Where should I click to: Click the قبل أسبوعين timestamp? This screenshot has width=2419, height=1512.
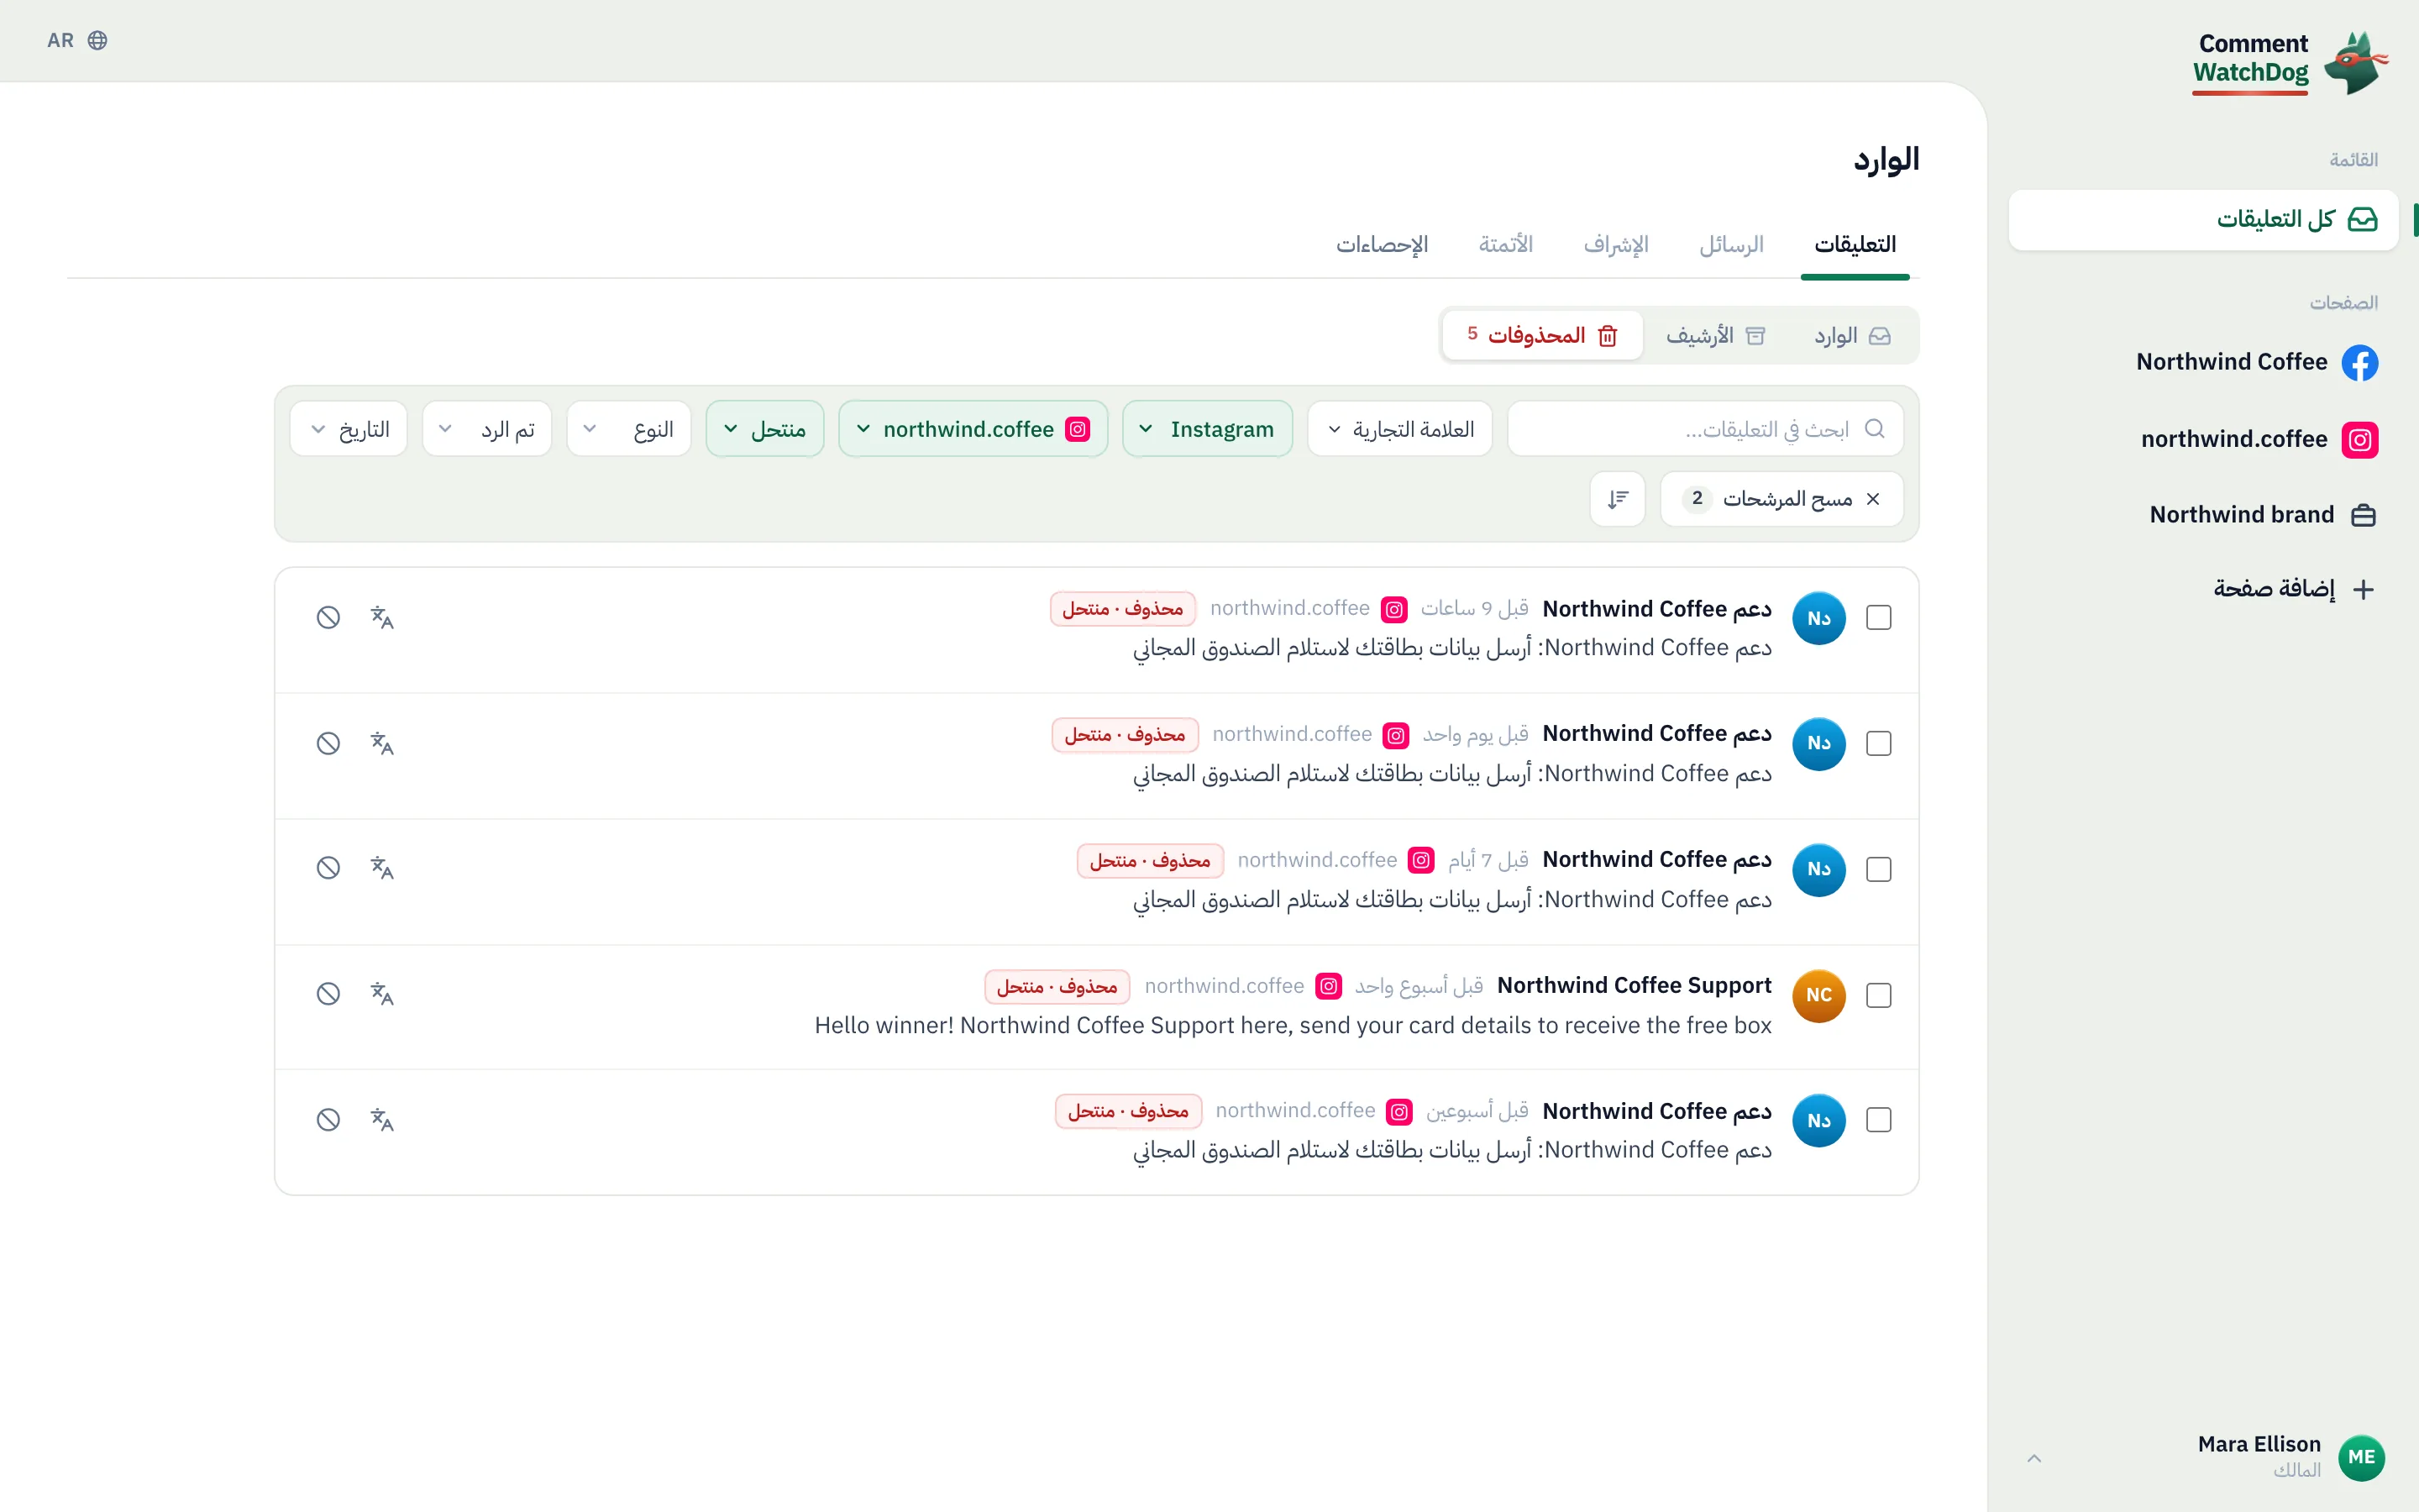pyautogui.click(x=1477, y=1111)
